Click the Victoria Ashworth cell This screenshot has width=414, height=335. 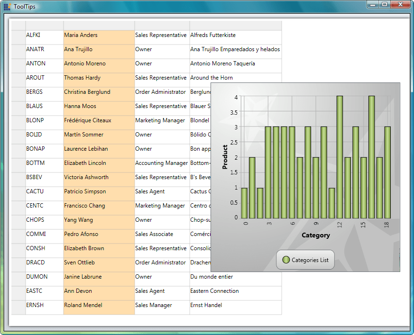pos(99,180)
